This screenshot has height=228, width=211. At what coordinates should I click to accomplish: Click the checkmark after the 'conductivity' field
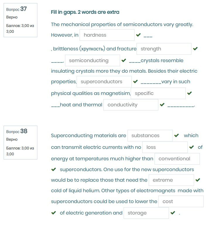162,105
